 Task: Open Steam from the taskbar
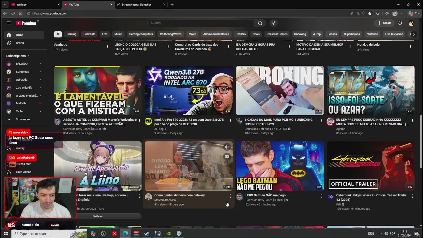pyautogui.click(x=147, y=234)
